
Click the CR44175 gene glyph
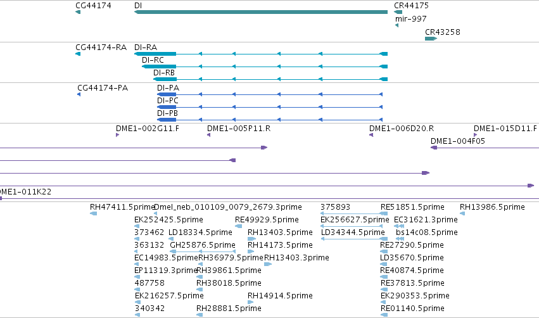[398, 12]
